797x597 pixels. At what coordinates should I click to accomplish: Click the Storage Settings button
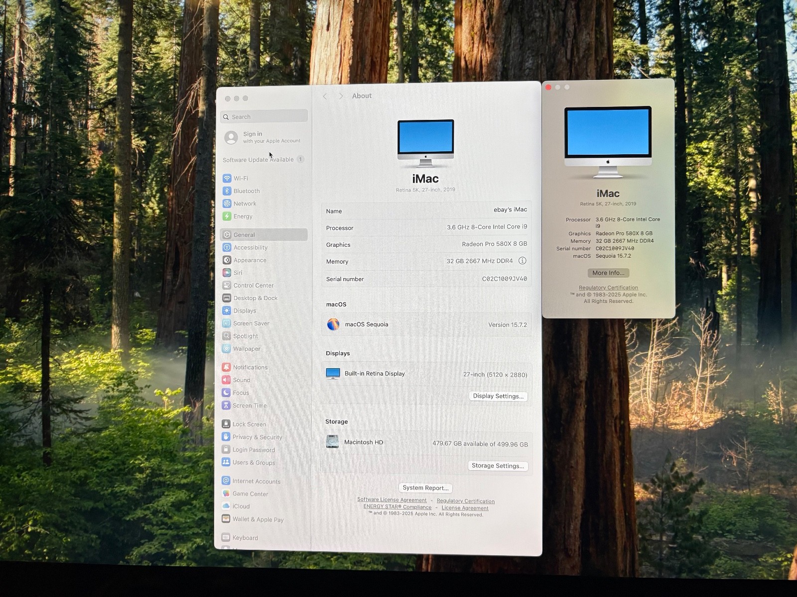pos(498,466)
